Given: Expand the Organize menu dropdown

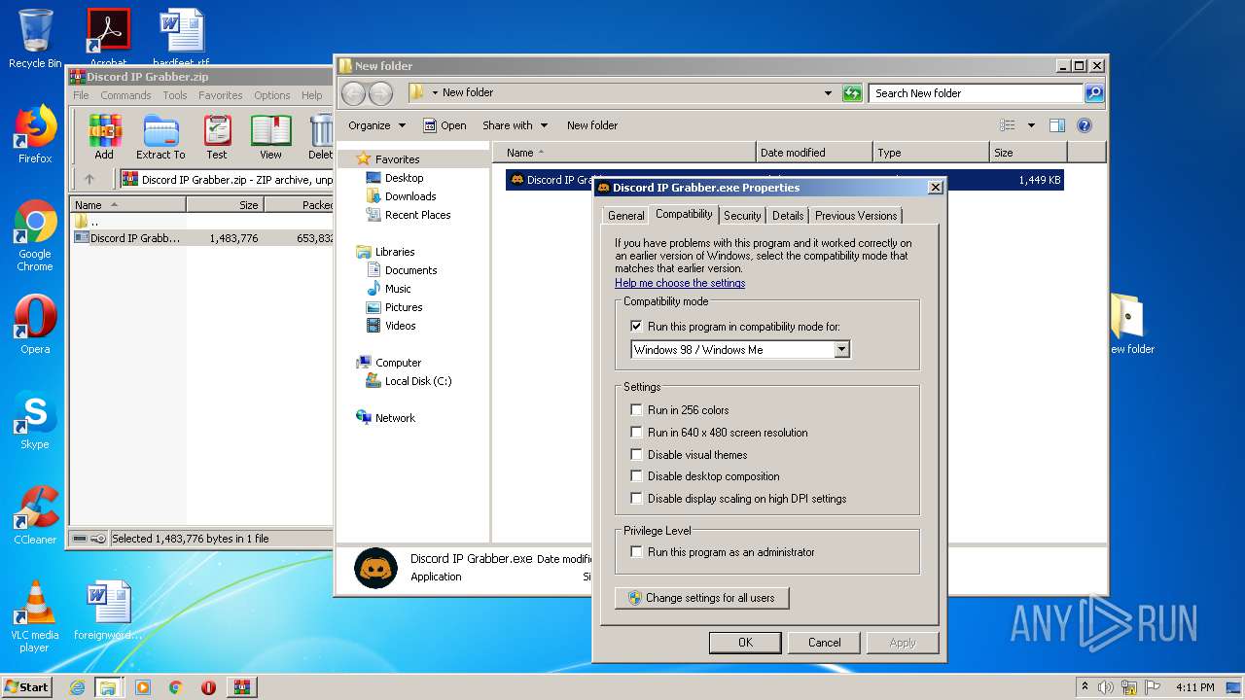Looking at the screenshot, I should pos(377,125).
